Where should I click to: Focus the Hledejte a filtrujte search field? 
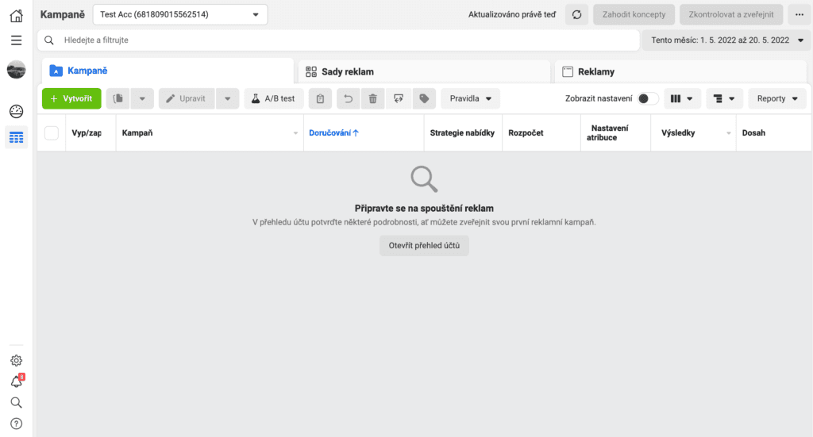338,40
